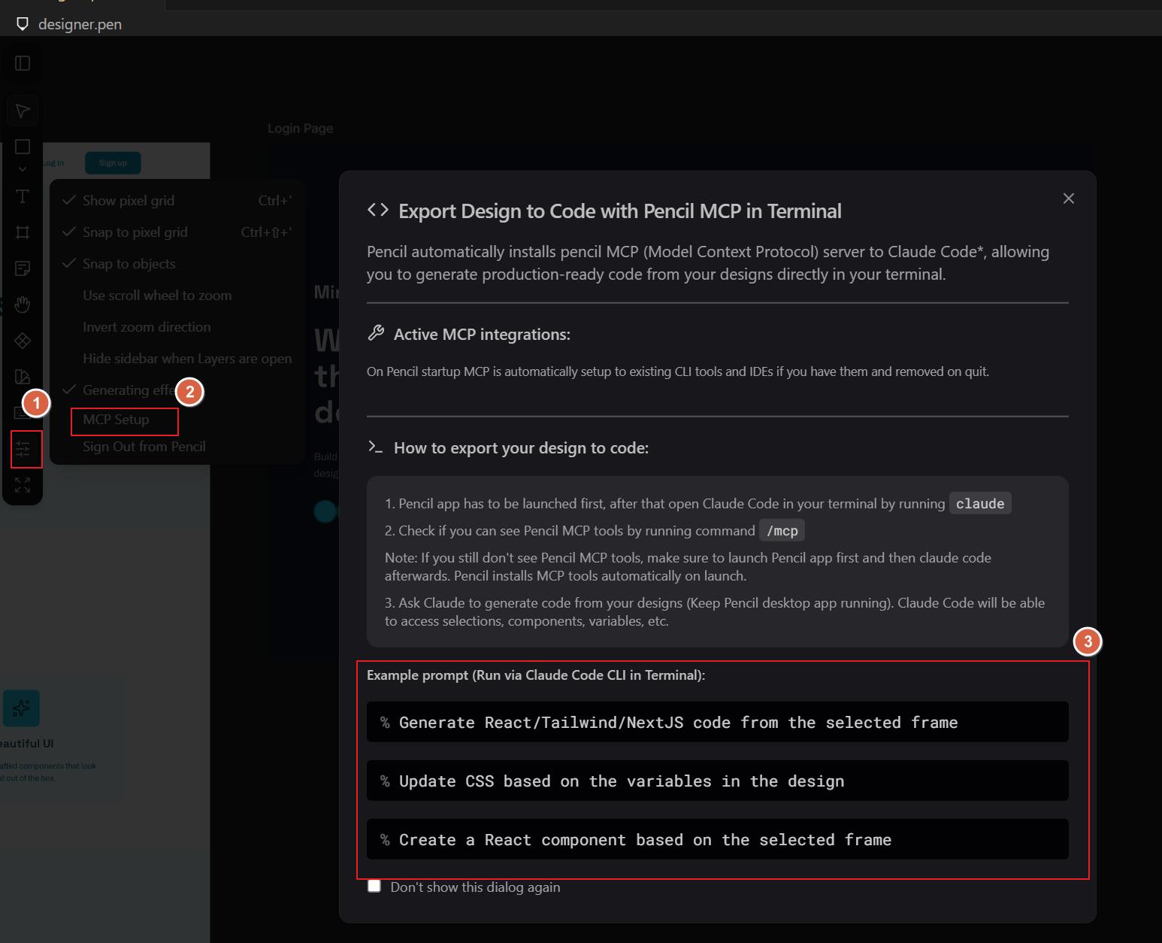Image resolution: width=1162 pixels, height=943 pixels.
Task: Close the Export Design dialog
Action: coord(1068,199)
